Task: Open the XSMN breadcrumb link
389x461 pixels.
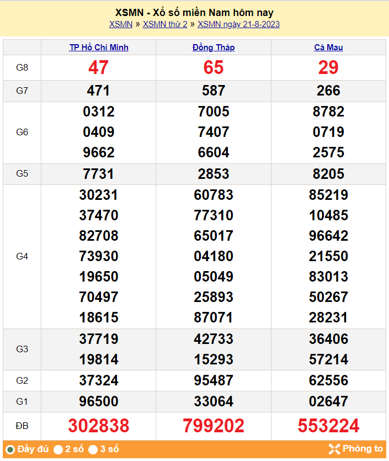Action: coord(120,24)
